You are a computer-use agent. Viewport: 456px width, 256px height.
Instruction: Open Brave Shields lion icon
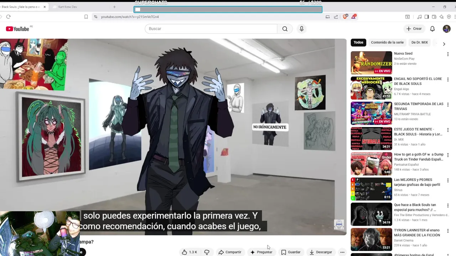345,17
